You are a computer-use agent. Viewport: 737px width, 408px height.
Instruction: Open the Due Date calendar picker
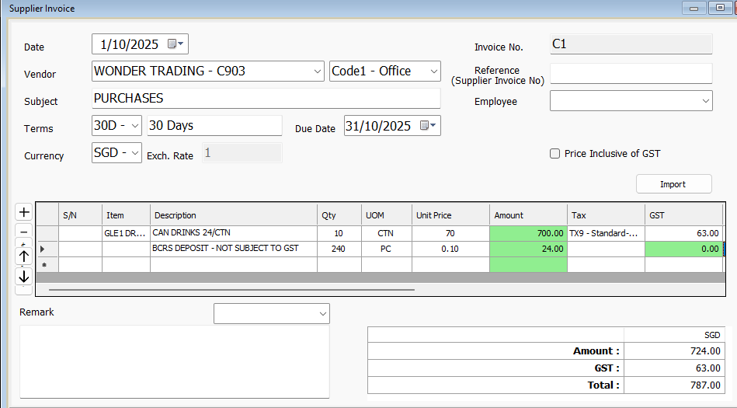click(428, 126)
